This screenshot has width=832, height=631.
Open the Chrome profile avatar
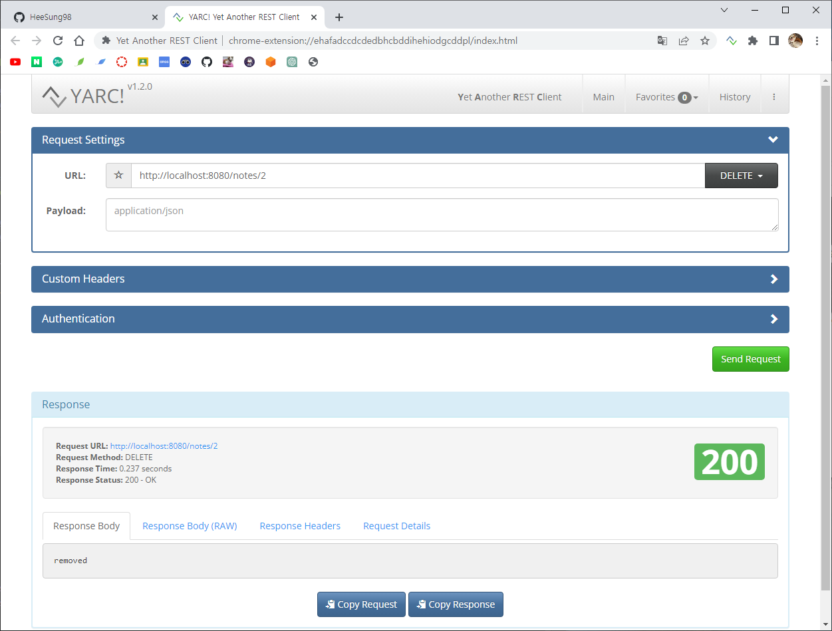click(x=795, y=41)
